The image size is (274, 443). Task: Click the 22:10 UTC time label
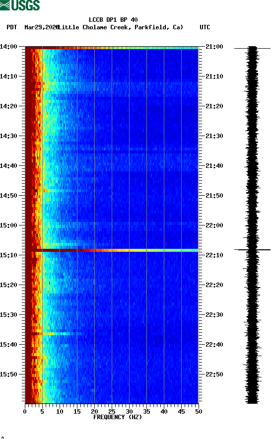pyautogui.click(x=214, y=255)
